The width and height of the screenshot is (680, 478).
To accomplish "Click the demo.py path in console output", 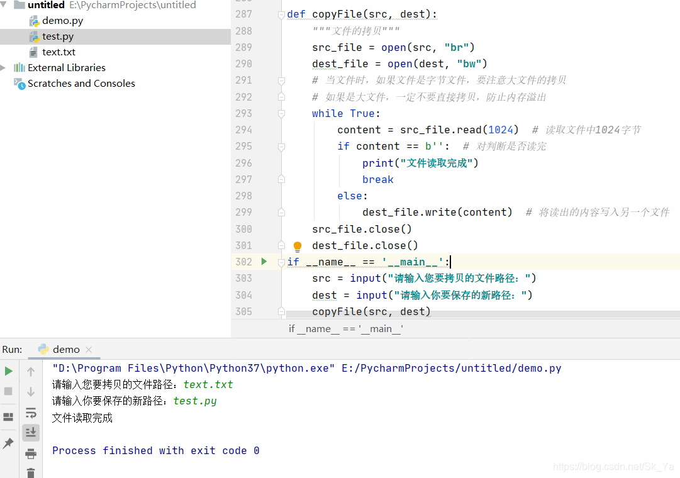I will [451, 369].
